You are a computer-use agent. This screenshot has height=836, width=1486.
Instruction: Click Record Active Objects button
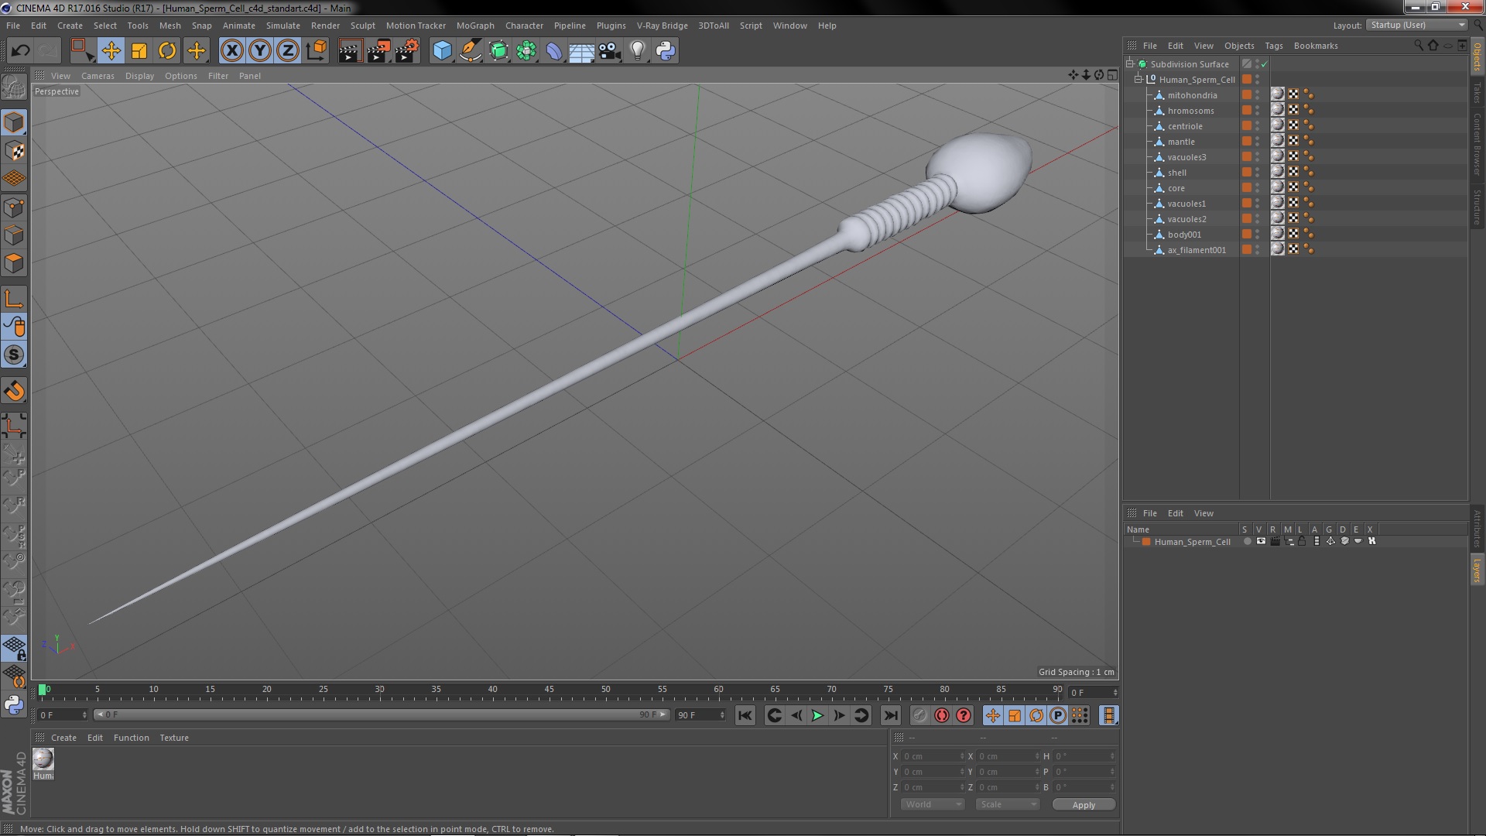[919, 716]
